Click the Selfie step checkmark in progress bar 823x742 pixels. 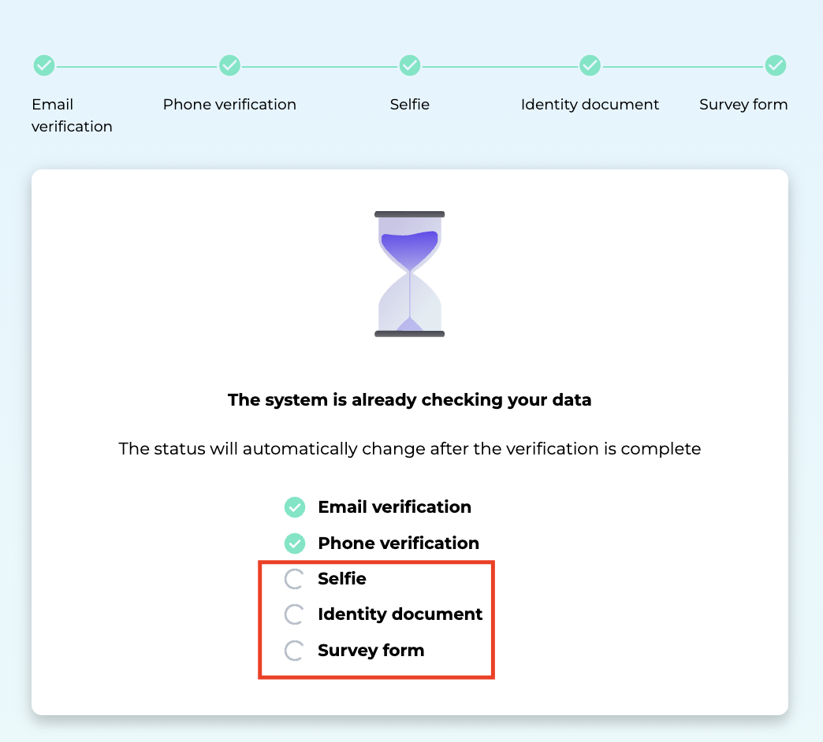tap(409, 65)
